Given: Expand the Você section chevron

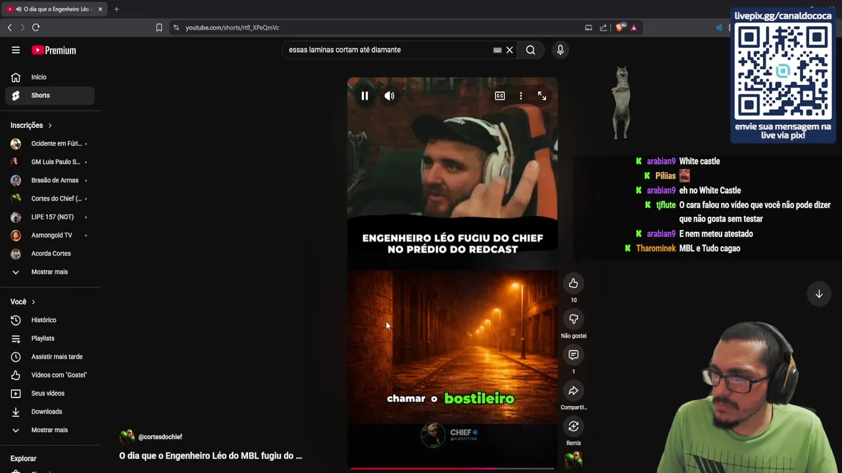Looking at the screenshot, I should pyautogui.click(x=33, y=302).
